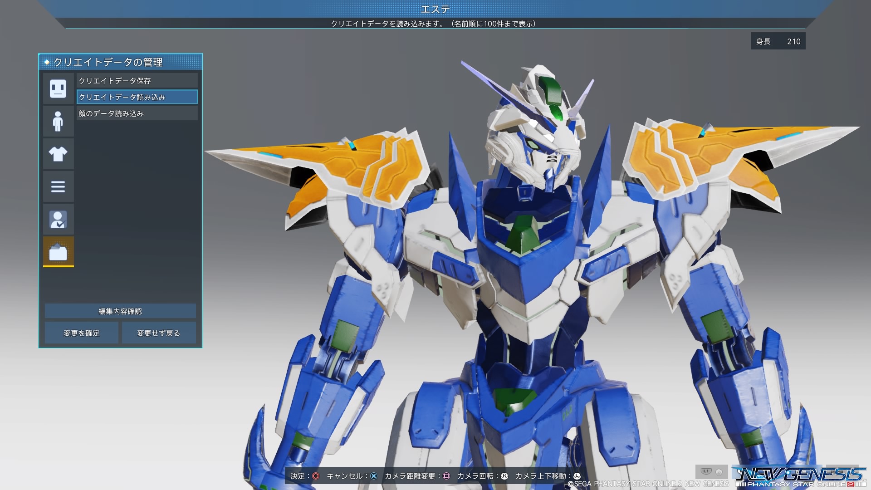Click the クリエイトデータの管理 panel header
The width and height of the screenshot is (871, 490).
(120, 62)
